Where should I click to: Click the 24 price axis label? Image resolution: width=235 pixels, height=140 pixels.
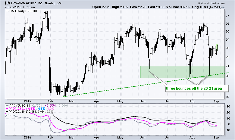click(x=227, y=40)
